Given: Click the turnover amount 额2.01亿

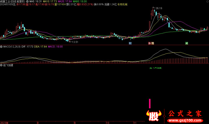Looking at the screenshot, I should (x=71, y=4).
